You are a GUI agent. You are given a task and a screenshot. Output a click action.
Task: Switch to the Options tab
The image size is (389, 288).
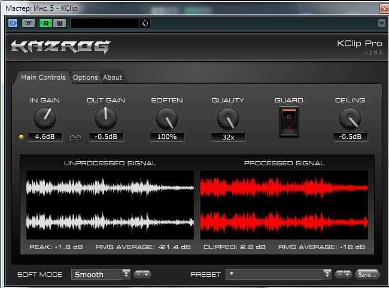86,77
